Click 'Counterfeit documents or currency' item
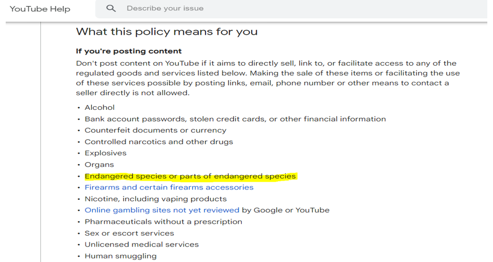The image size is (493, 262). click(x=155, y=130)
